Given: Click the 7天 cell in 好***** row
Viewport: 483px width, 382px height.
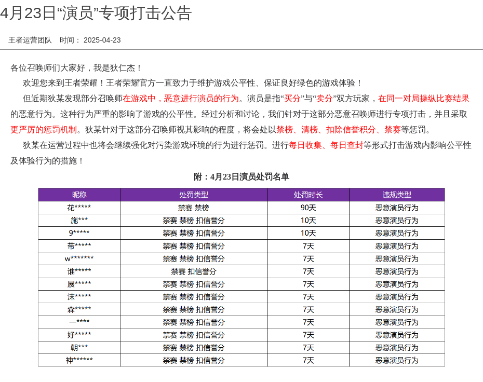Looking at the screenshot, I should click(x=308, y=335).
